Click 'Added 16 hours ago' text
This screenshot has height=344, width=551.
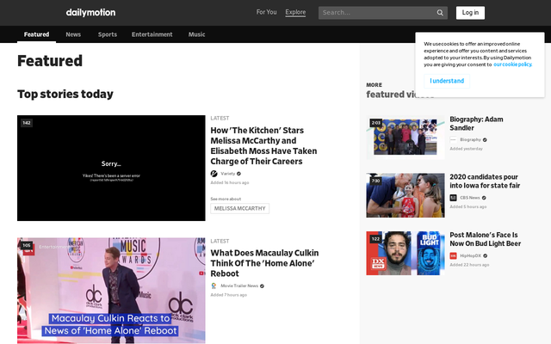(x=230, y=182)
